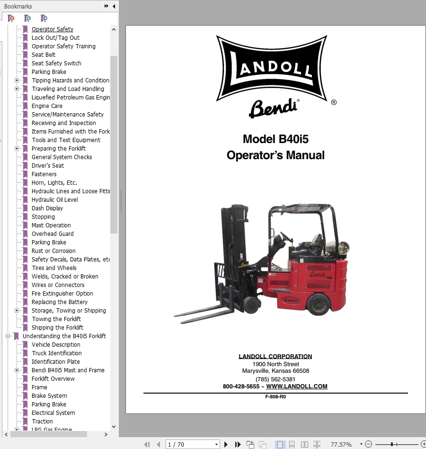
Task: Open Truck Identification bookmark
Action: pos(57,353)
